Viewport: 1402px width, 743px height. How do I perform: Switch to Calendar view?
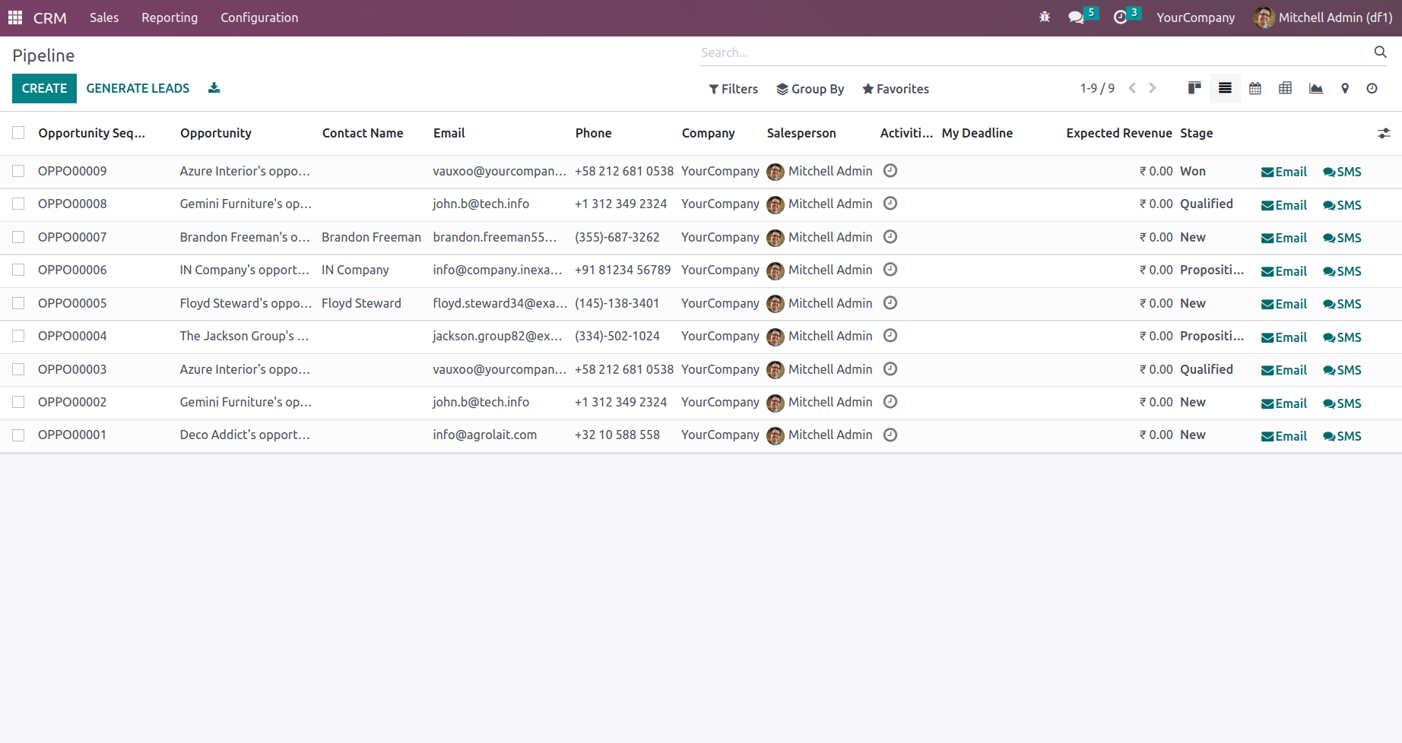(1255, 88)
